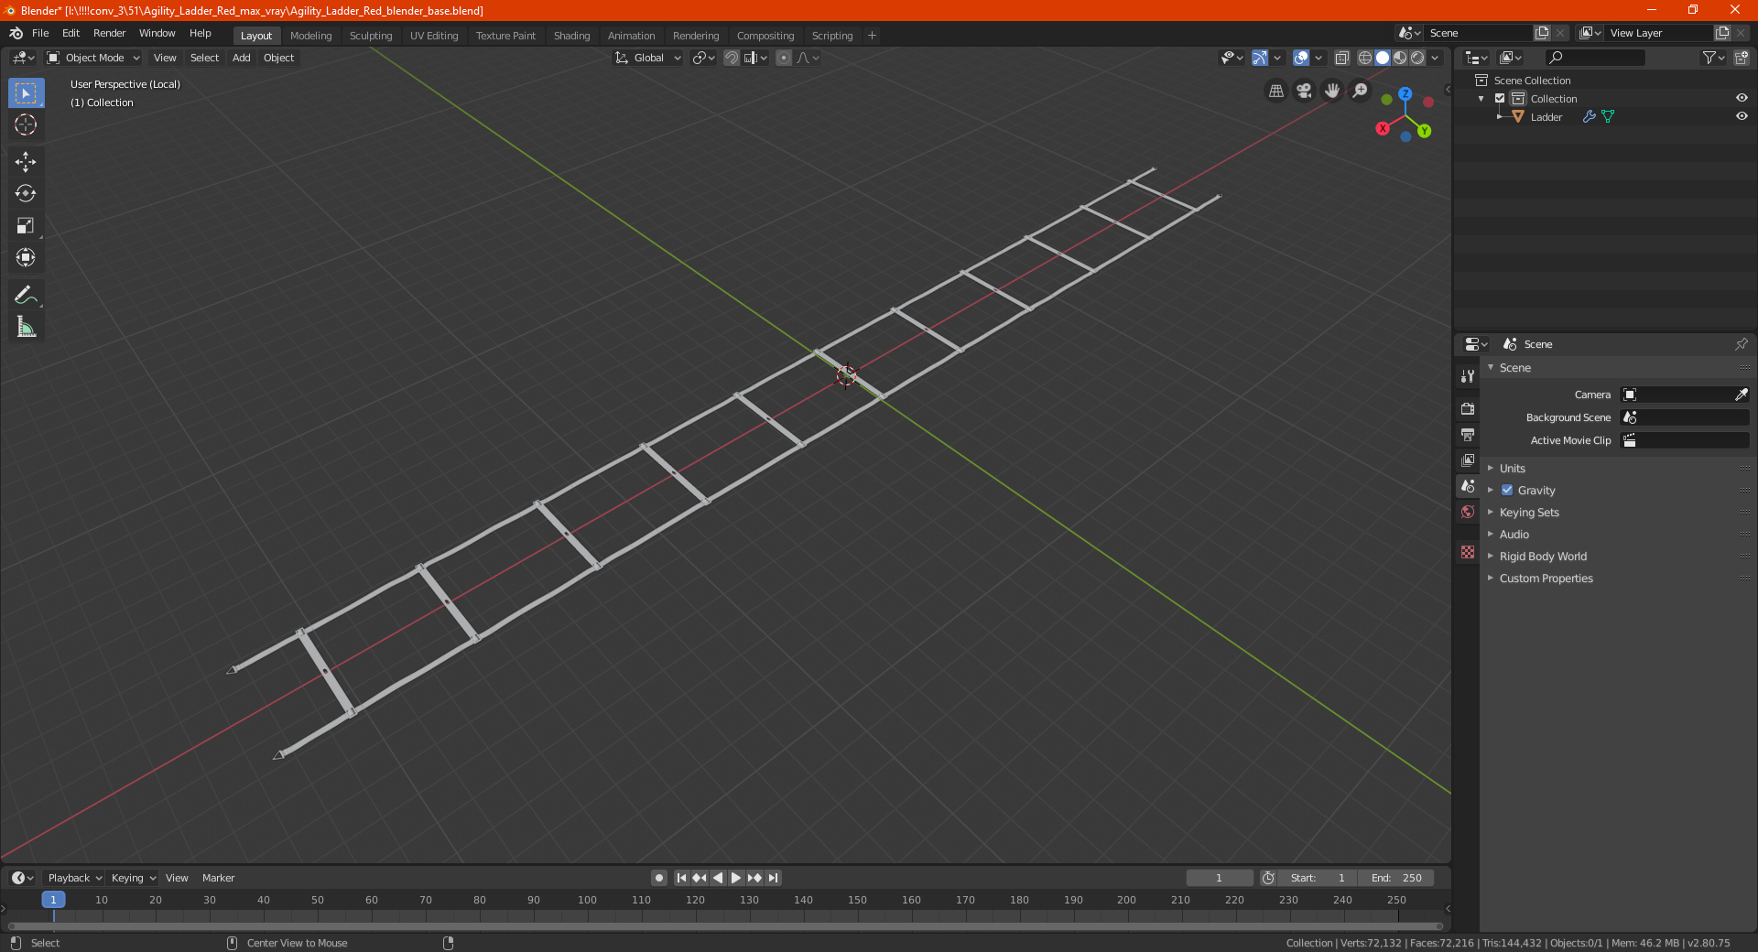The width and height of the screenshot is (1758, 952).
Task: Open the Object Mode dropdown
Action: coord(93,58)
